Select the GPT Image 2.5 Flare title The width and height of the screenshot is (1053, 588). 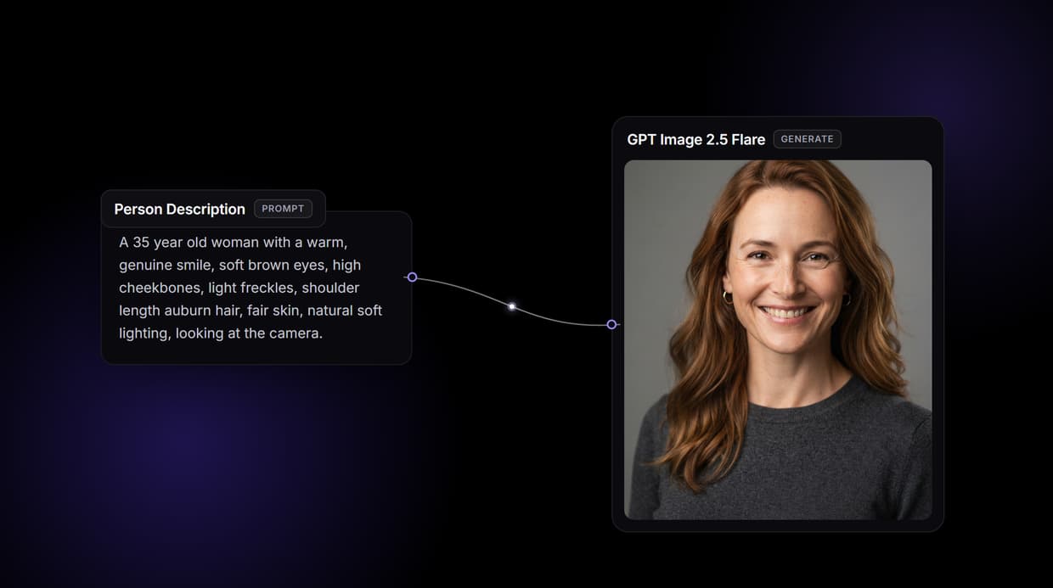(x=696, y=139)
